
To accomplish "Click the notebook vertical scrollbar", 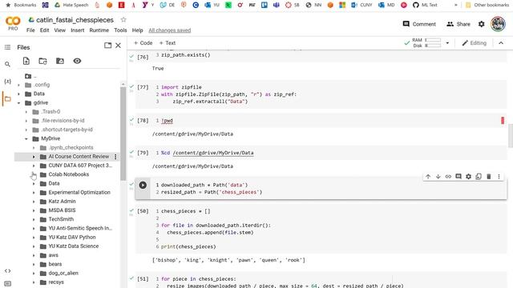I will coord(511,136).
